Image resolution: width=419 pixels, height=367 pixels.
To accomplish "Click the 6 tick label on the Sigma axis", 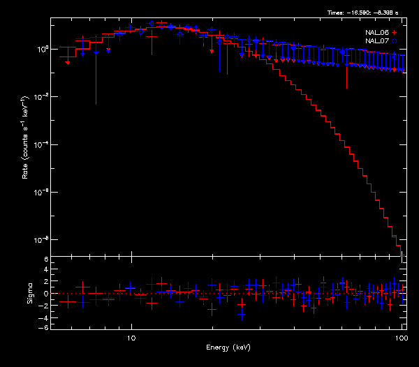I will point(45,260).
